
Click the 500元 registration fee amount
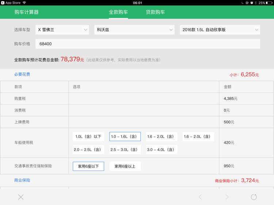point(229,122)
